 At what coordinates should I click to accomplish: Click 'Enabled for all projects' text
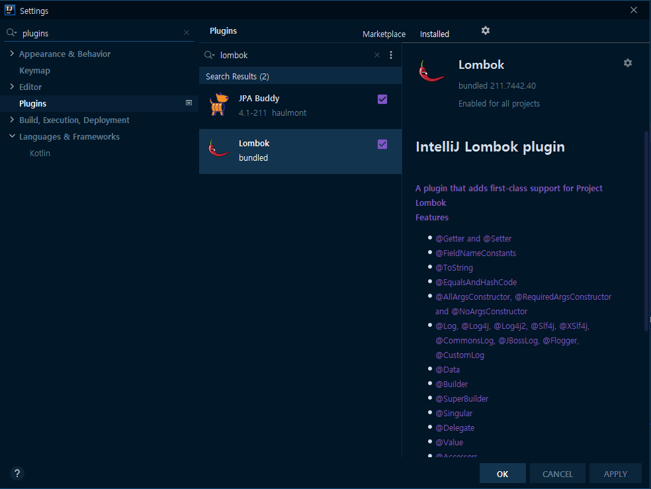pyautogui.click(x=499, y=103)
